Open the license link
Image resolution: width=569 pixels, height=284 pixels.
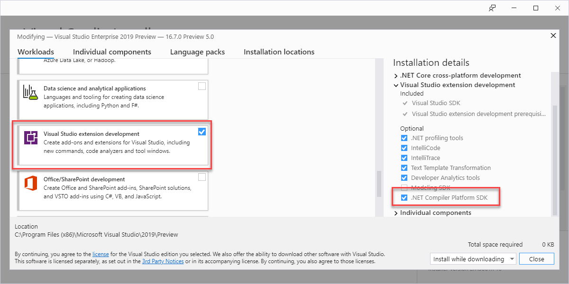(100, 254)
